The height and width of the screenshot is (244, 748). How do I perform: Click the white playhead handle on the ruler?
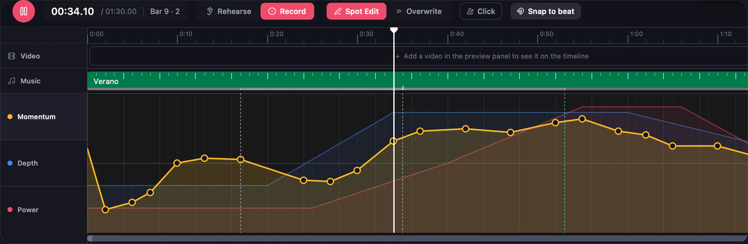pyautogui.click(x=394, y=30)
